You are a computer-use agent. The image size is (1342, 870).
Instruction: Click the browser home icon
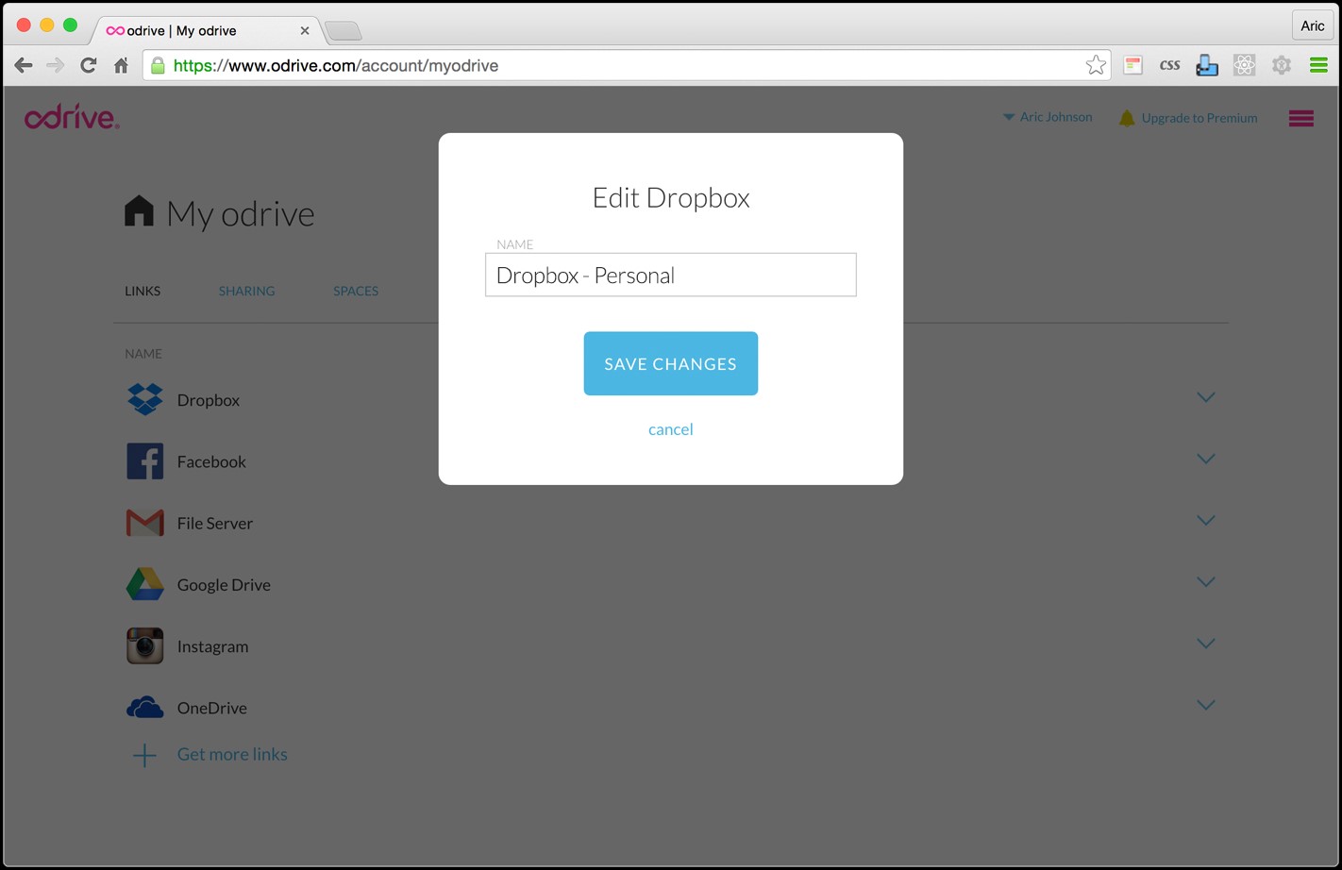(121, 65)
